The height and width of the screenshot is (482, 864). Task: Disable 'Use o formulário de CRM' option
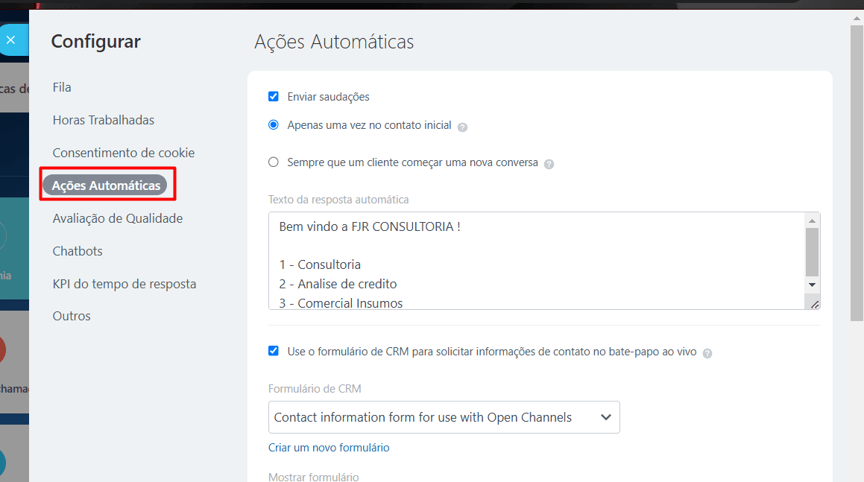274,350
